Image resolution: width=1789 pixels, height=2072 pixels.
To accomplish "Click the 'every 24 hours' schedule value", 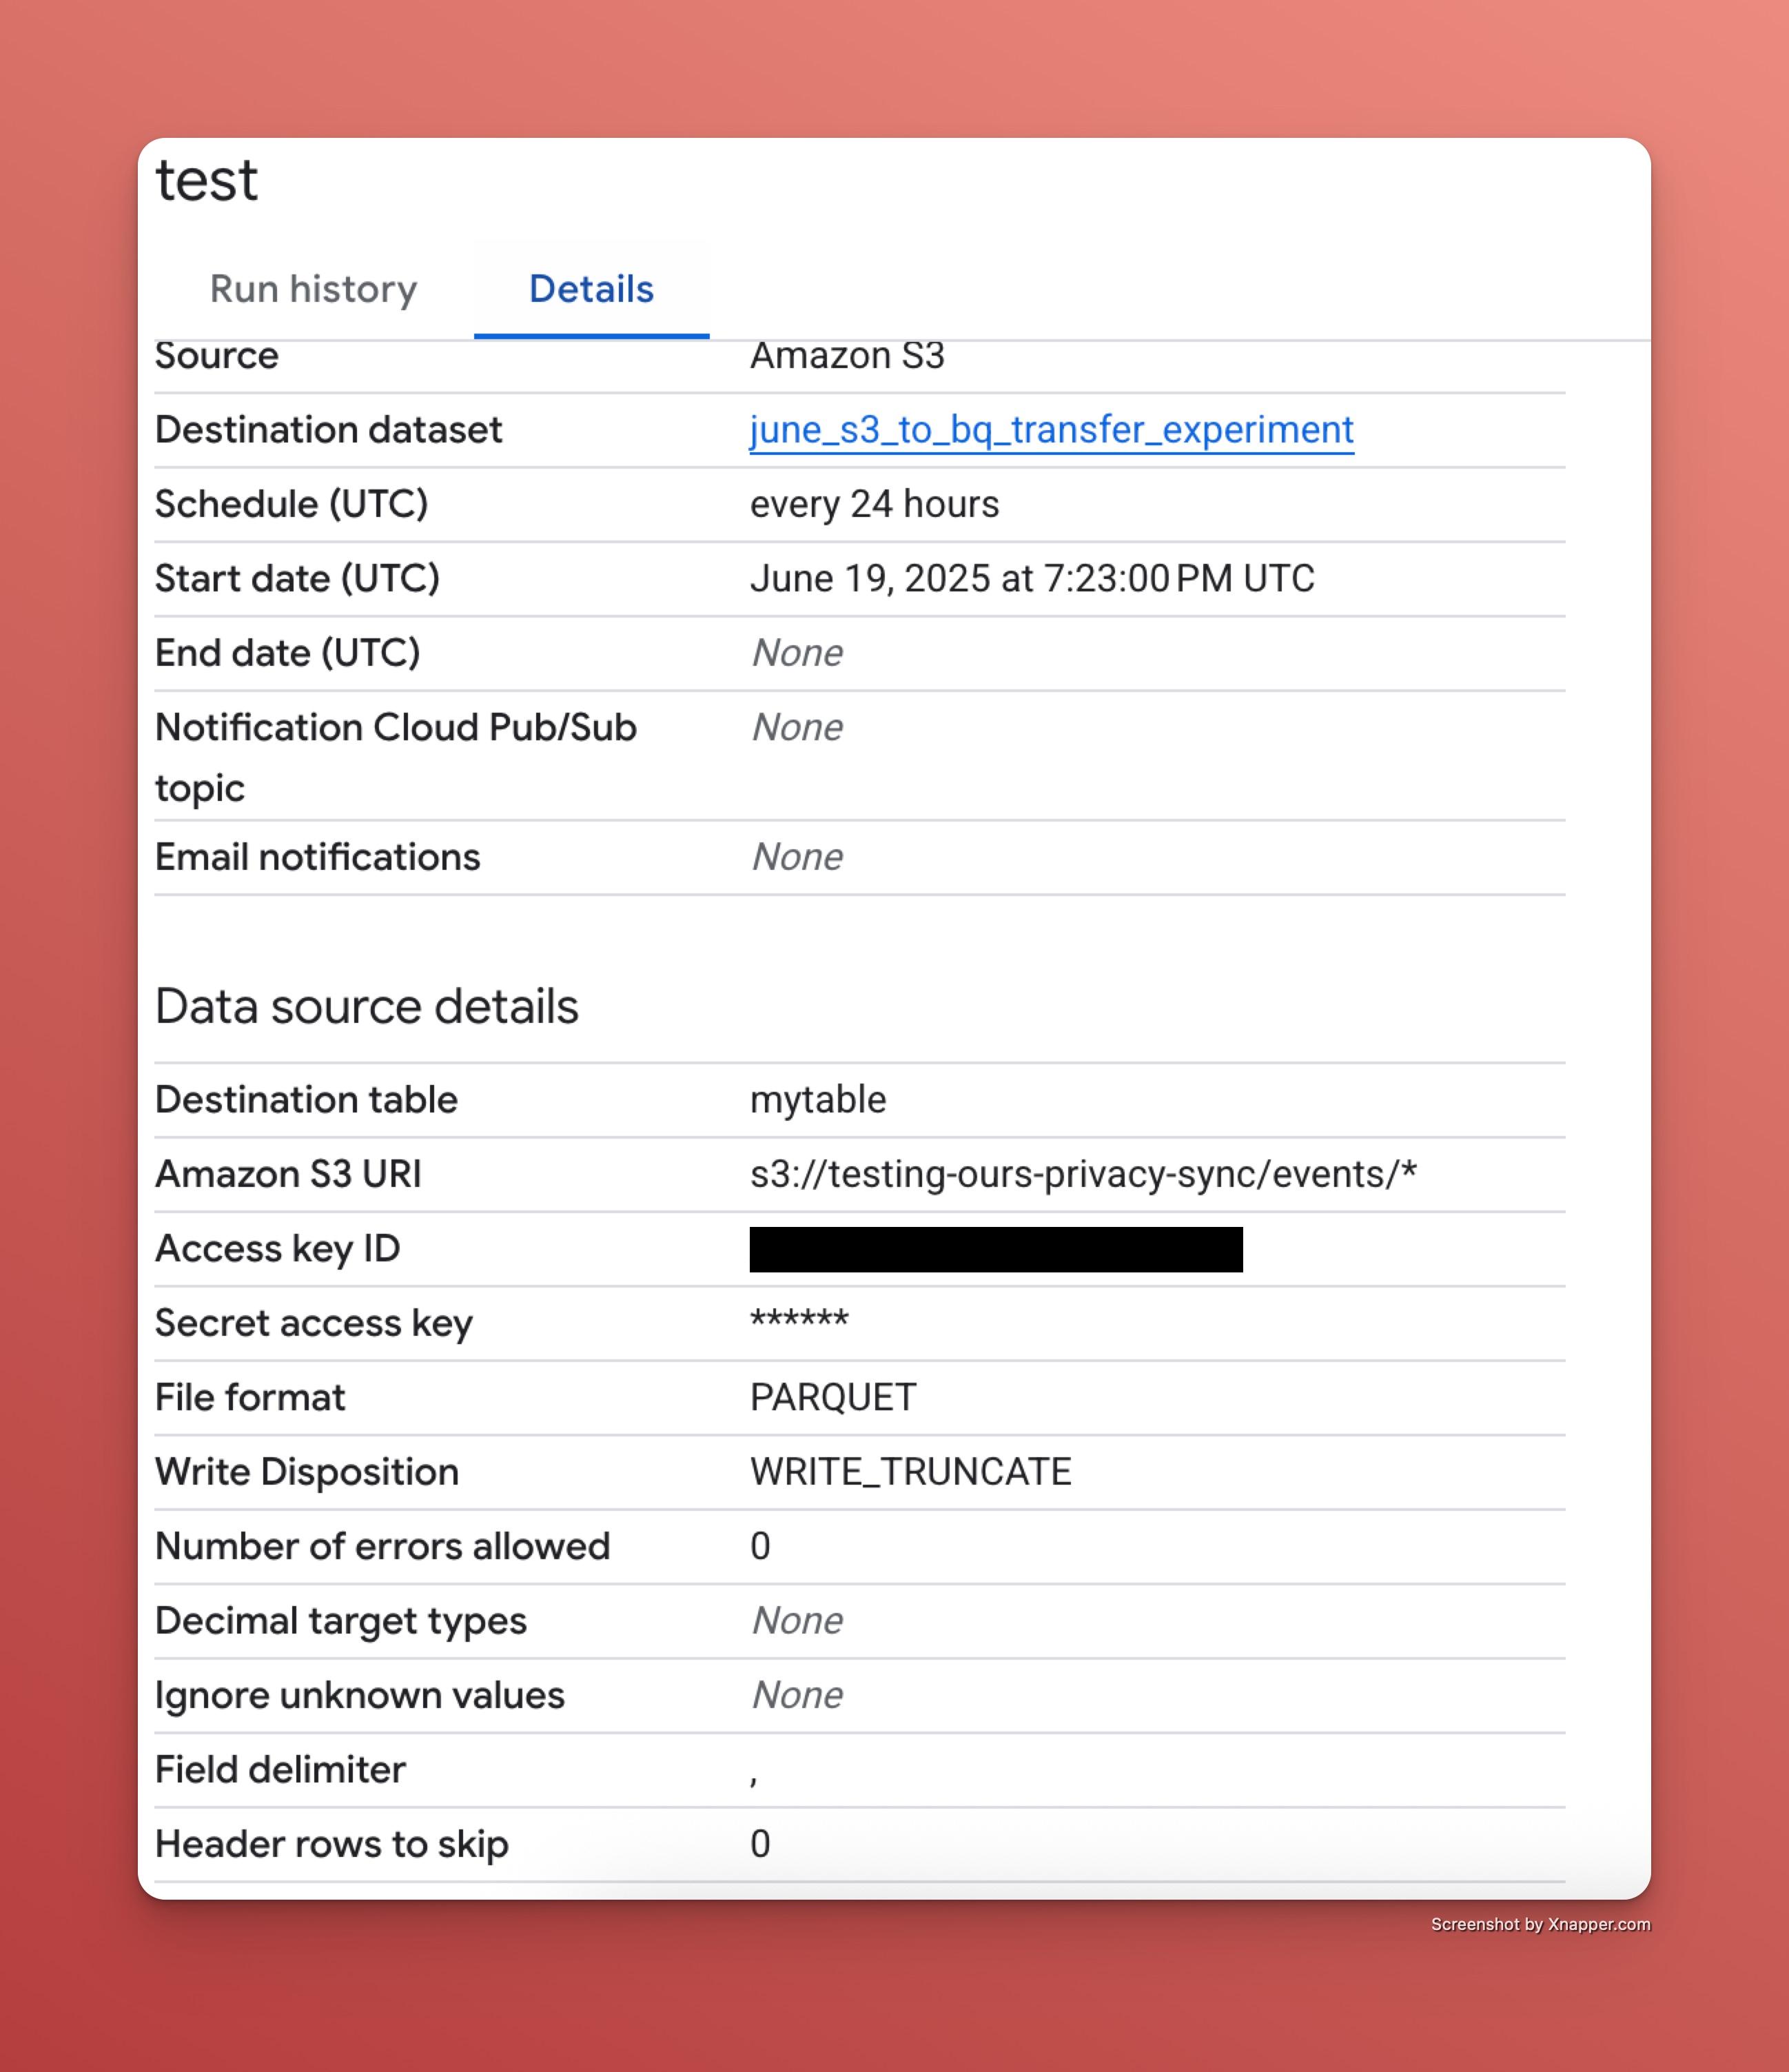I will (874, 504).
